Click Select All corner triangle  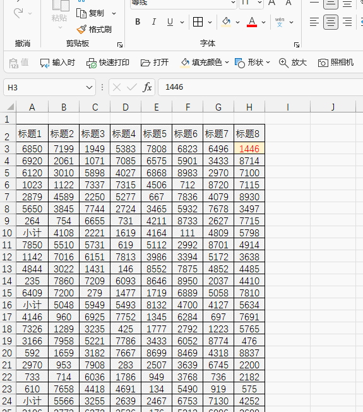coord(10,107)
